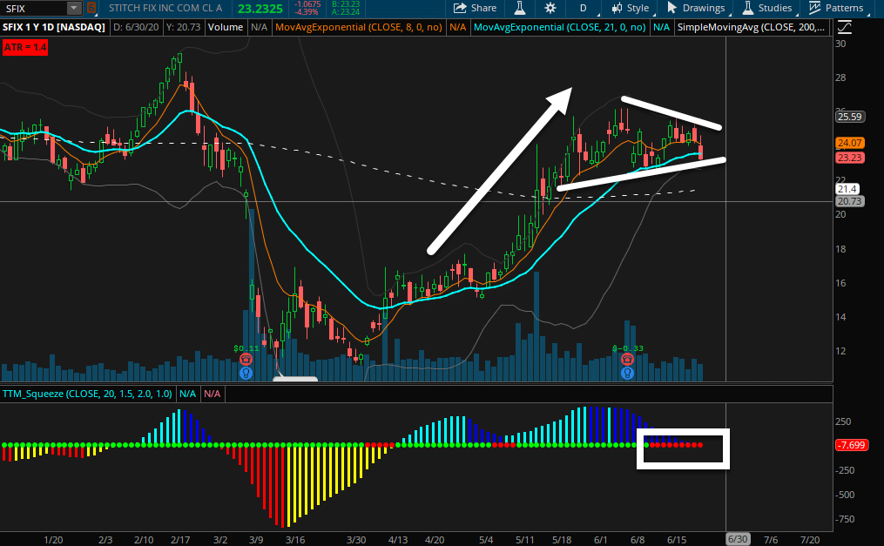Open the Style dropdown menu
Screen dimensions: 884x546
click(x=631, y=8)
